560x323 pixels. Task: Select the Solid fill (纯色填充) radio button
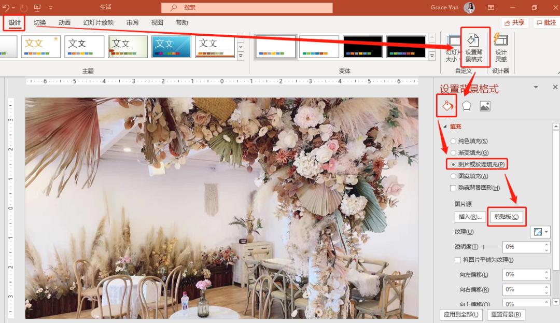454,141
